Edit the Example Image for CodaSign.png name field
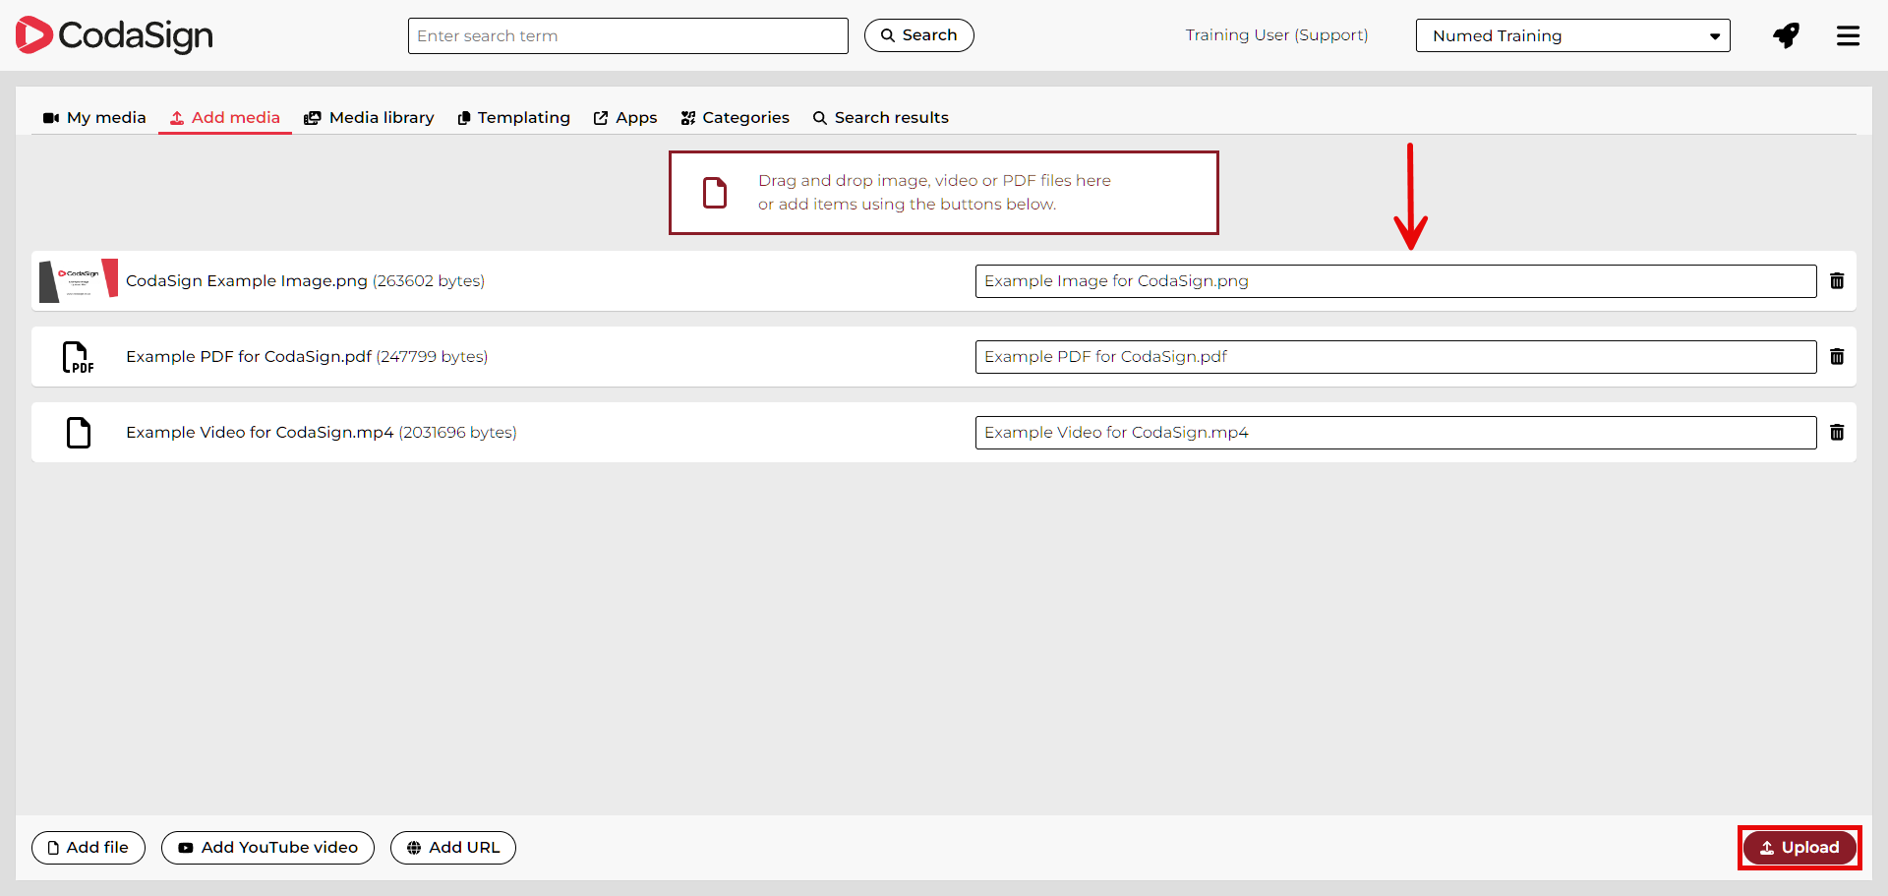This screenshot has width=1888, height=896. coord(1394,281)
